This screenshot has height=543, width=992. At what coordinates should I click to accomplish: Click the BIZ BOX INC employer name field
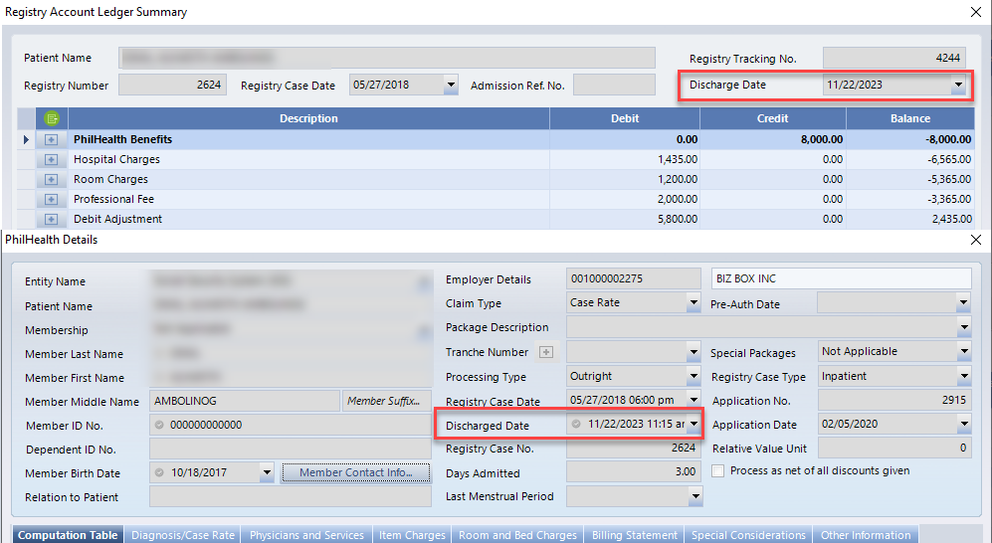tap(841, 279)
